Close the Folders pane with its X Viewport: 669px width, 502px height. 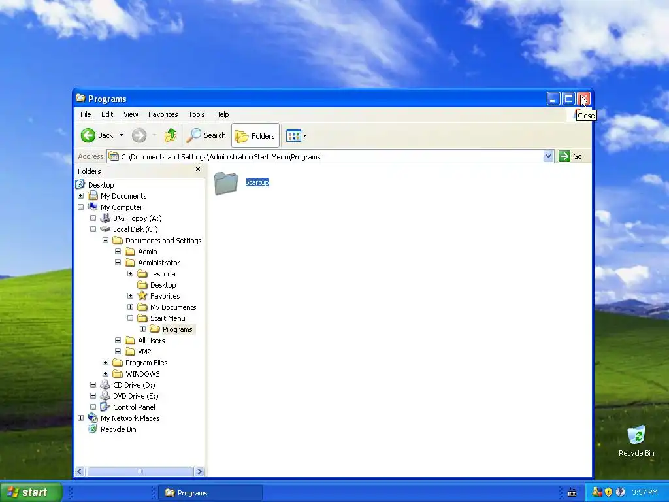coord(197,169)
